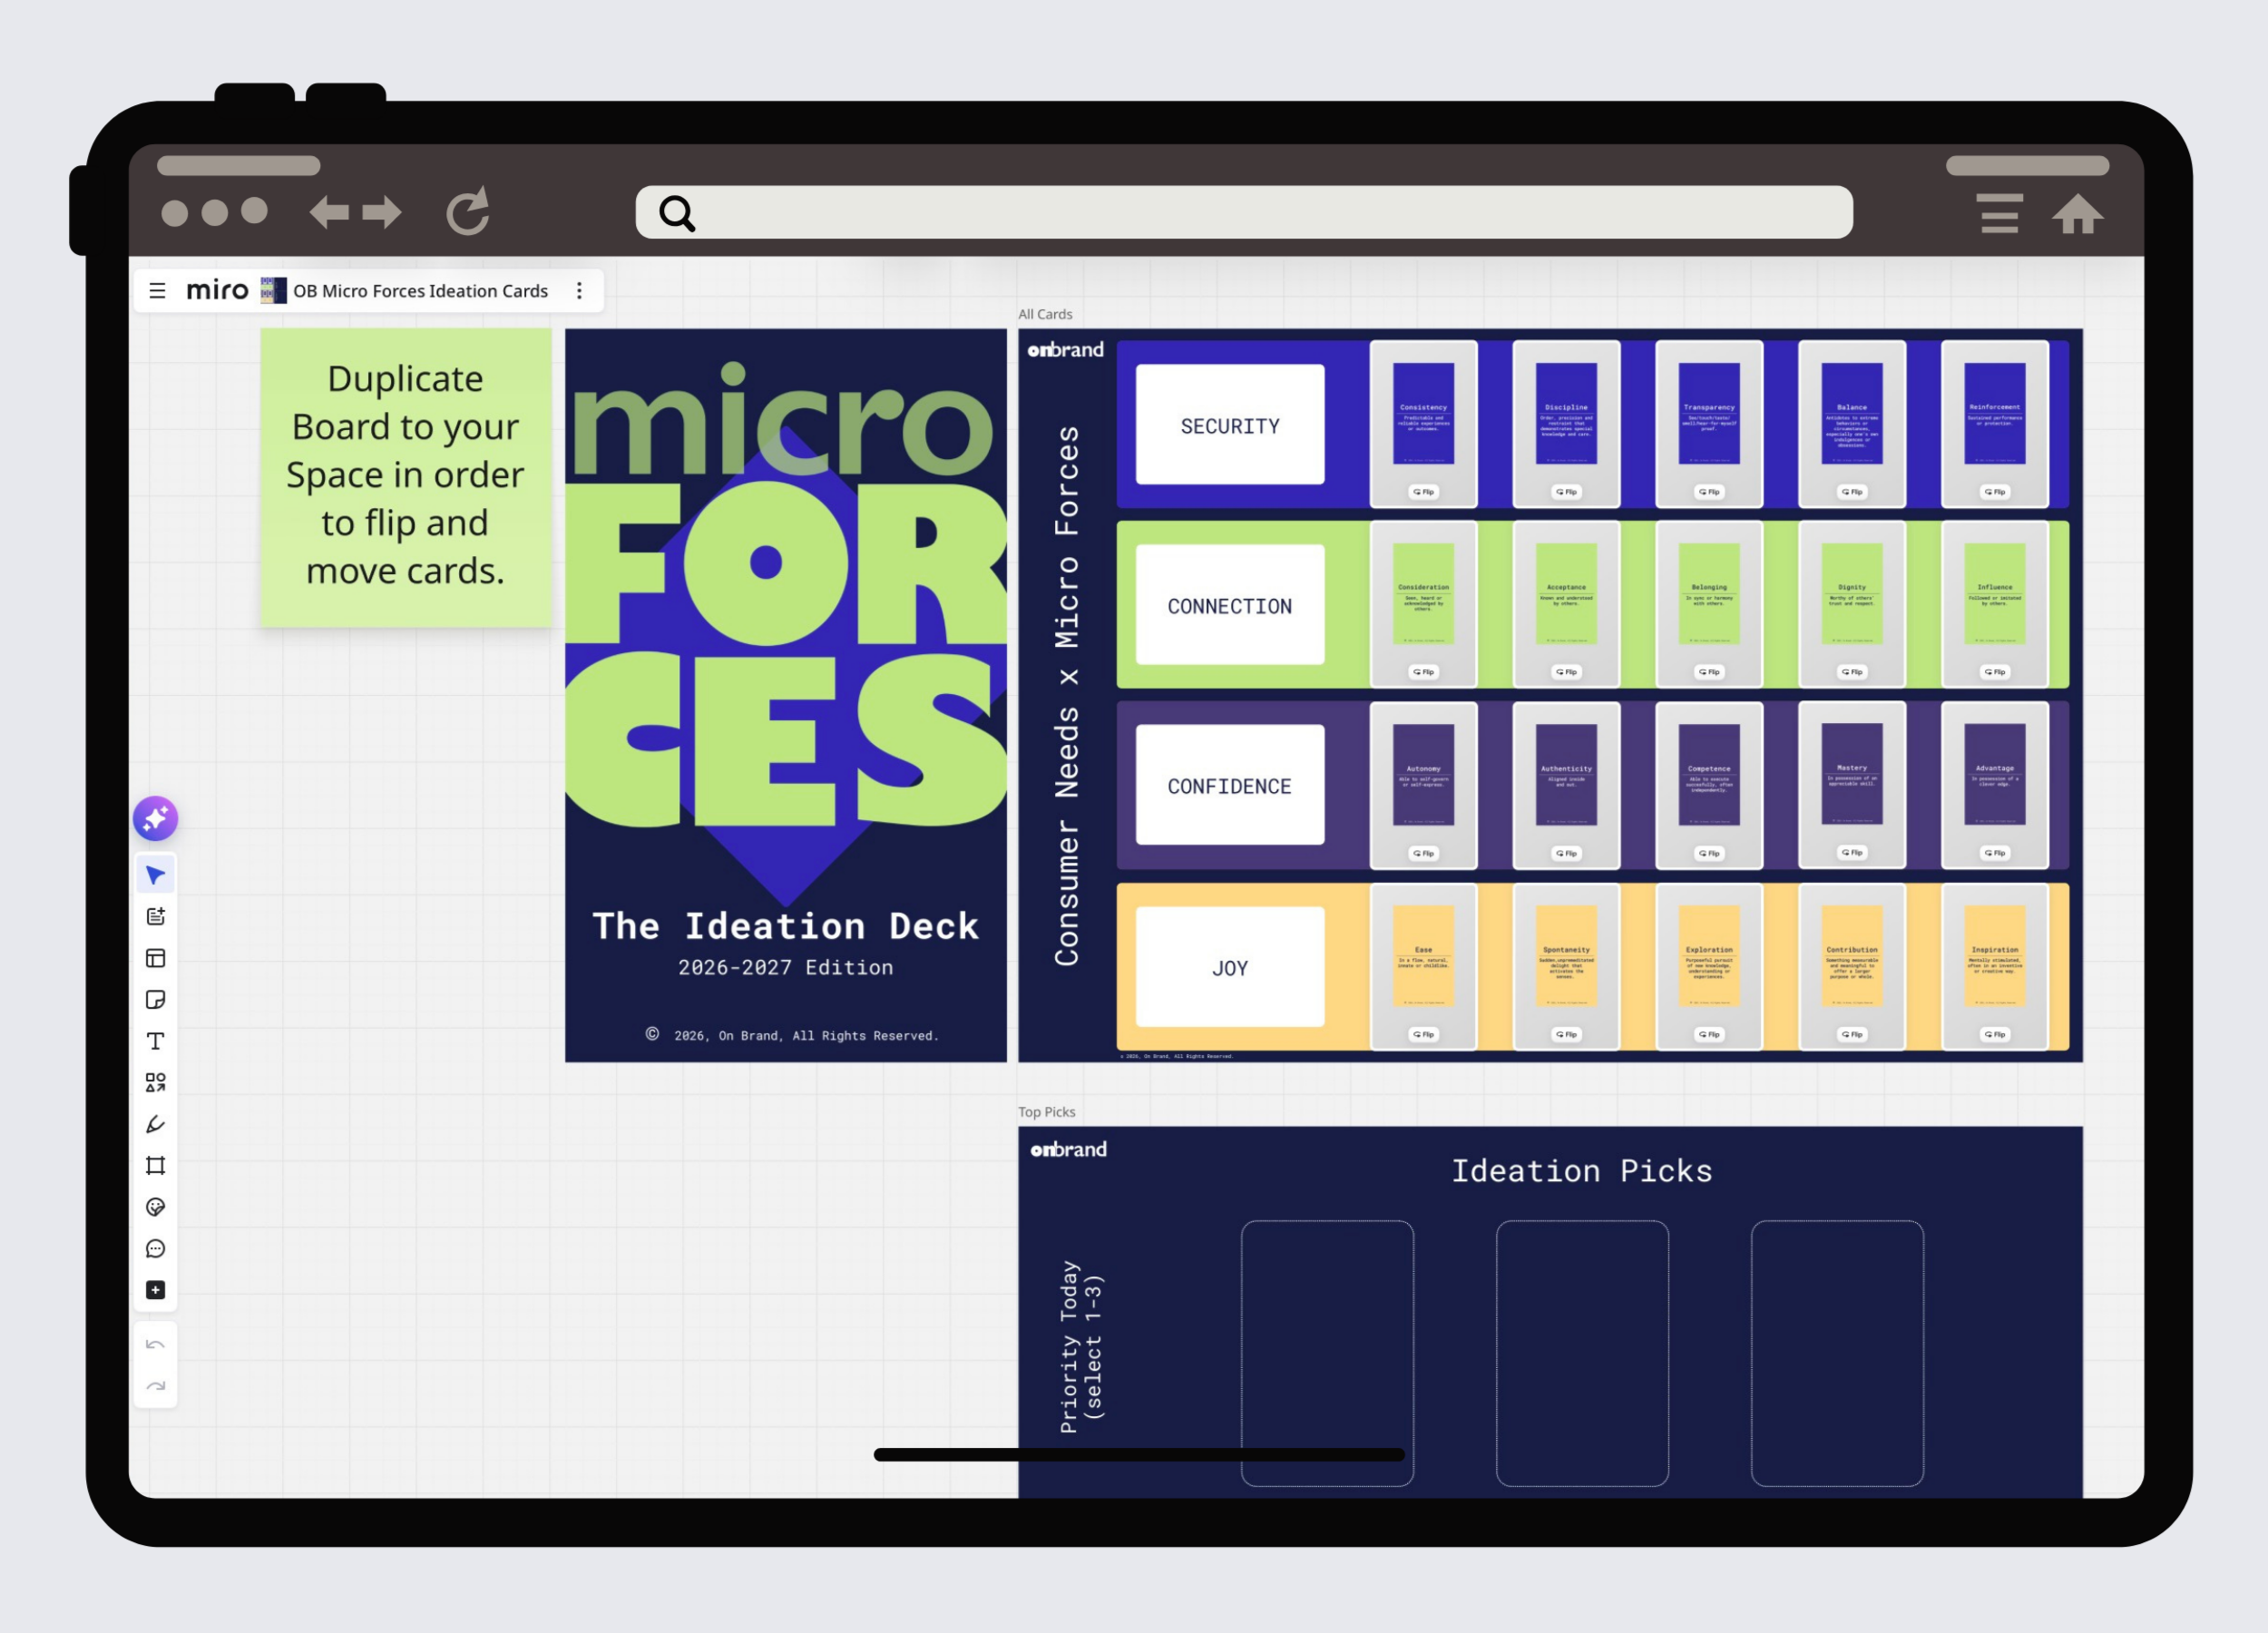The width and height of the screenshot is (2268, 1633).
Task: Select the Frame tool
Action: click(x=155, y=1165)
